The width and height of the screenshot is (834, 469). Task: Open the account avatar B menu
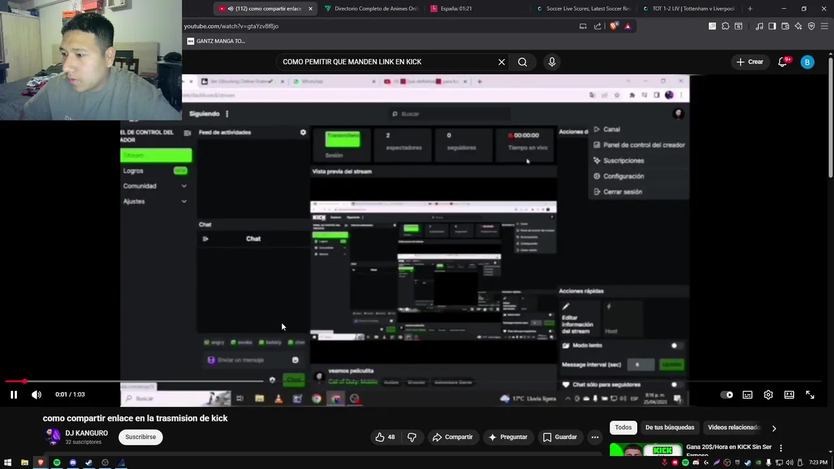click(x=807, y=62)
